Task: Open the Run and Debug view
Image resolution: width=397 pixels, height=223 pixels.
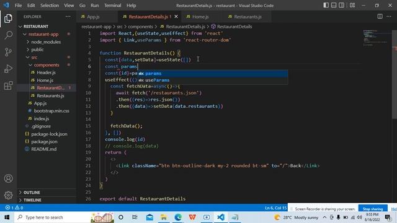Action: (8, 69)
